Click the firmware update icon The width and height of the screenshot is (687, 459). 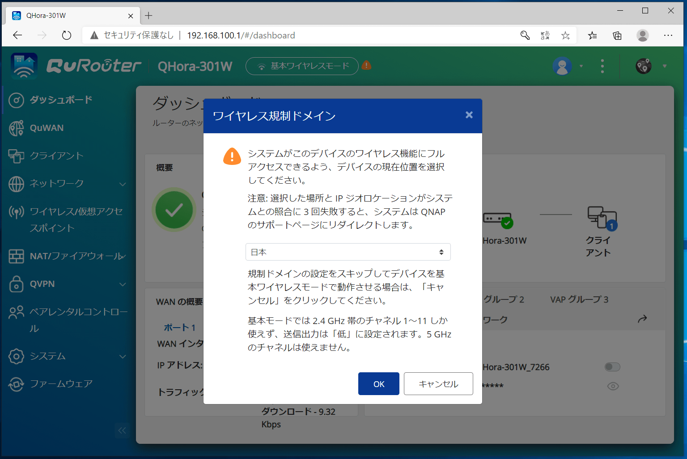tap(16, 384)
